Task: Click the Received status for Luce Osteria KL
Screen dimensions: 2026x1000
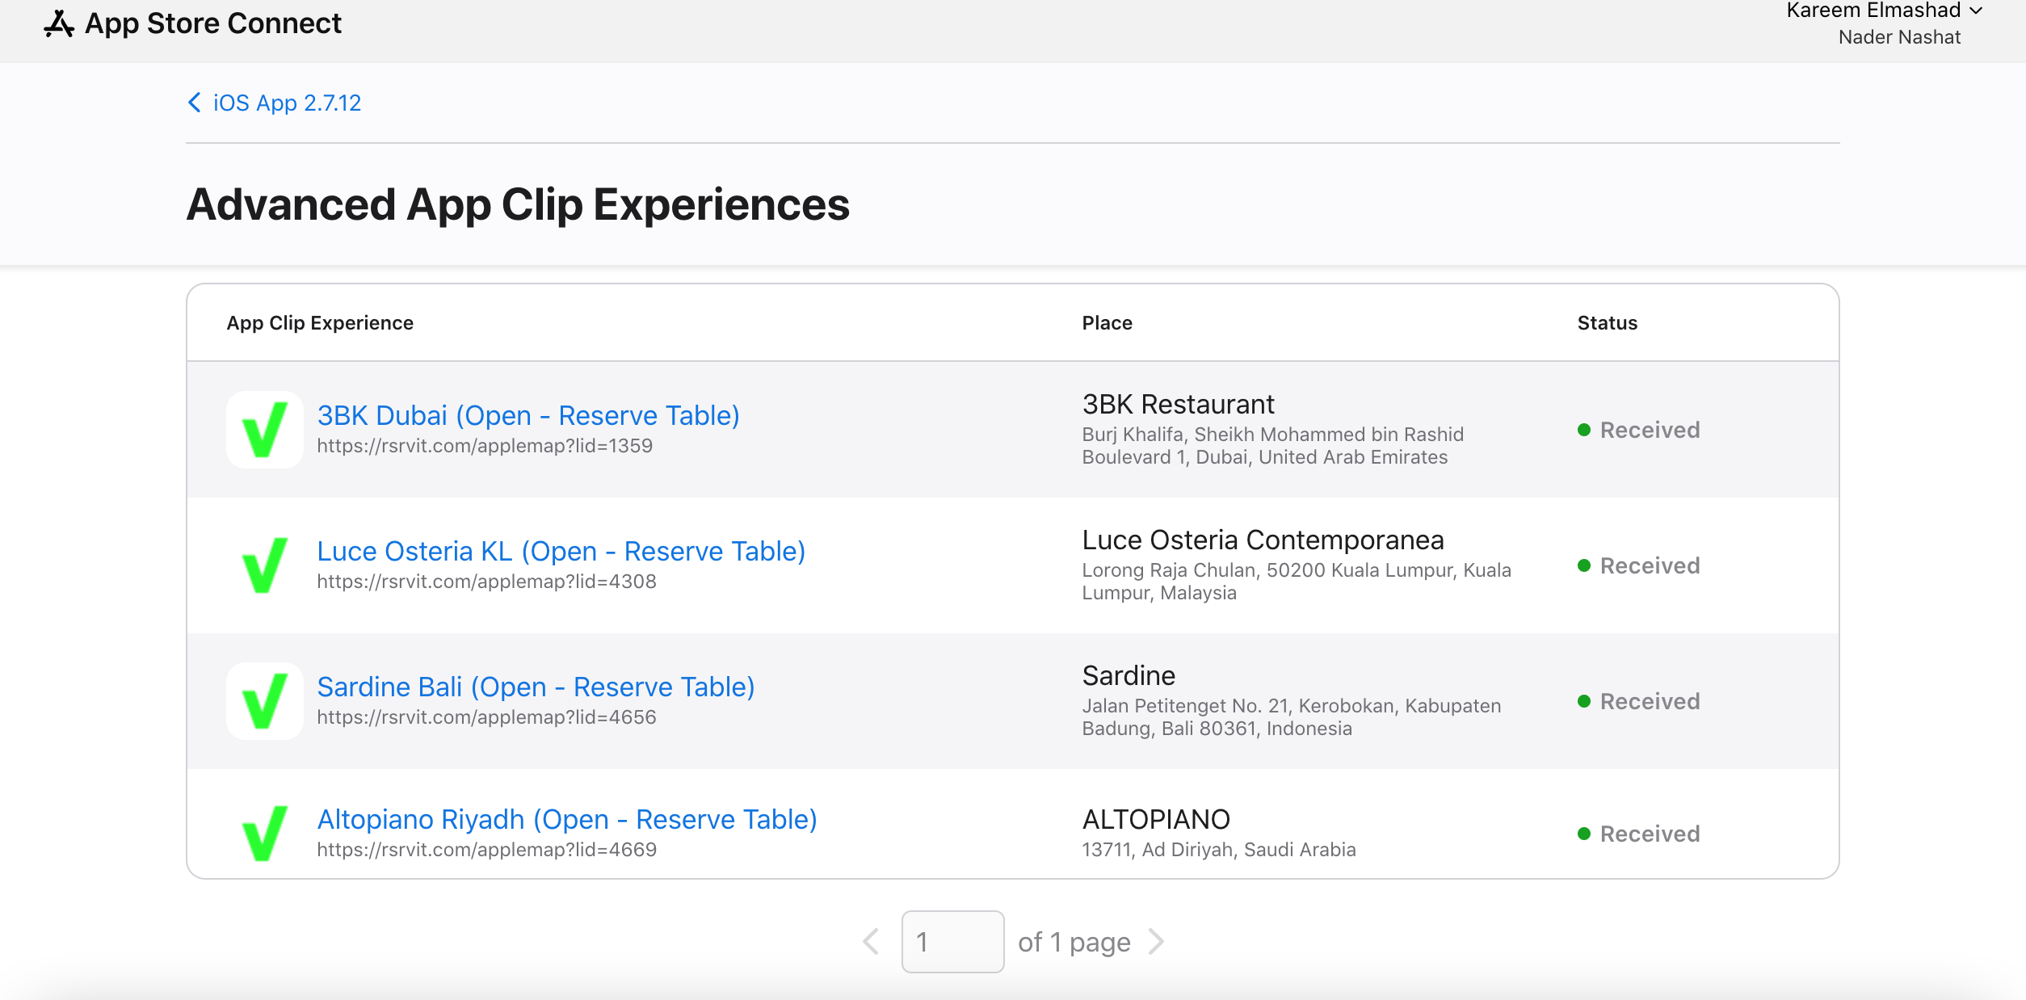Action: pos(1639,565)
